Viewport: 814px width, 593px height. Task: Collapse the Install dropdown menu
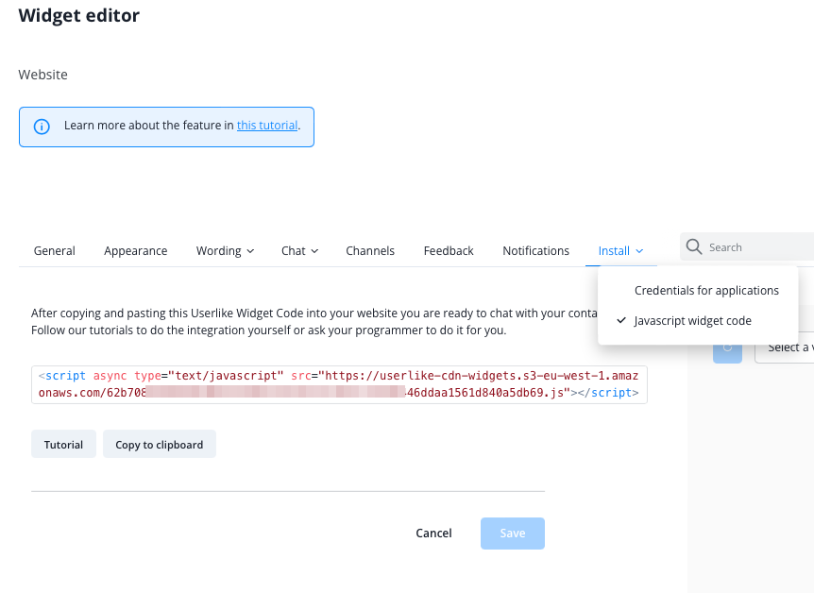tap(620, 251)
